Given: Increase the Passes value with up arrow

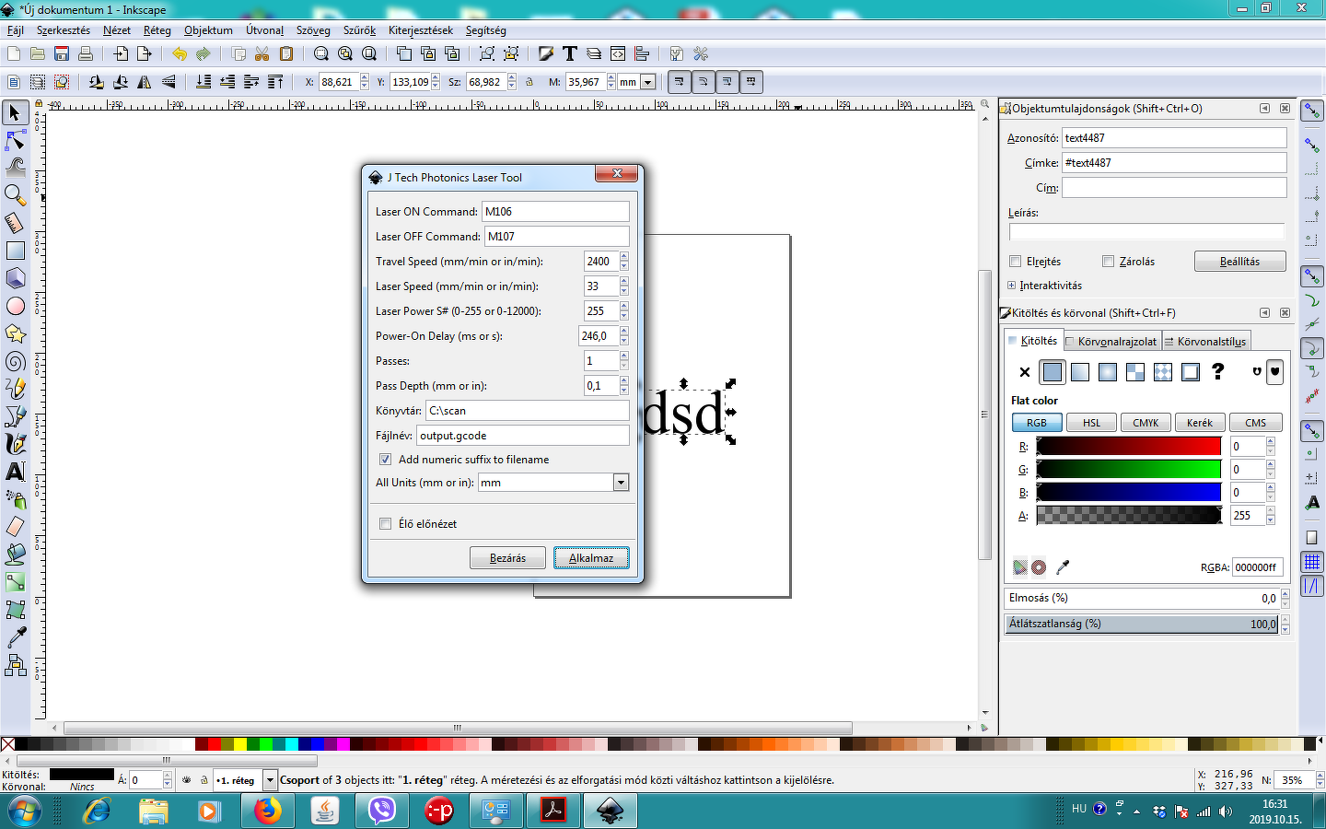Looking at the screenshot, I should 623,356.
